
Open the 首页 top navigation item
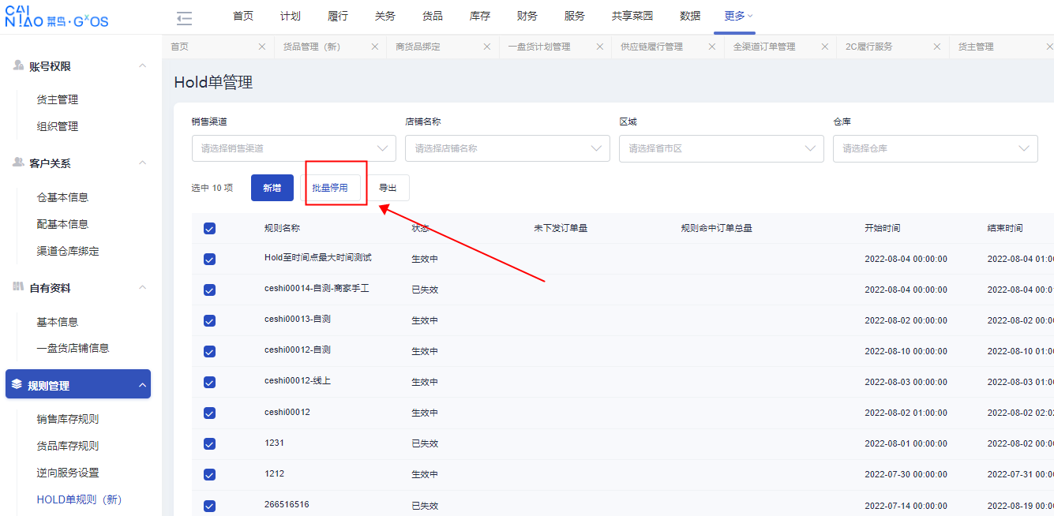point(243,16)
